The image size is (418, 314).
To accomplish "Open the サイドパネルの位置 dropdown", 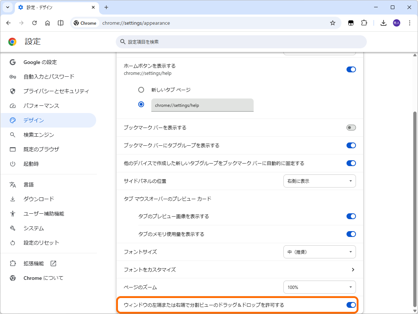I will coord(319,181).
